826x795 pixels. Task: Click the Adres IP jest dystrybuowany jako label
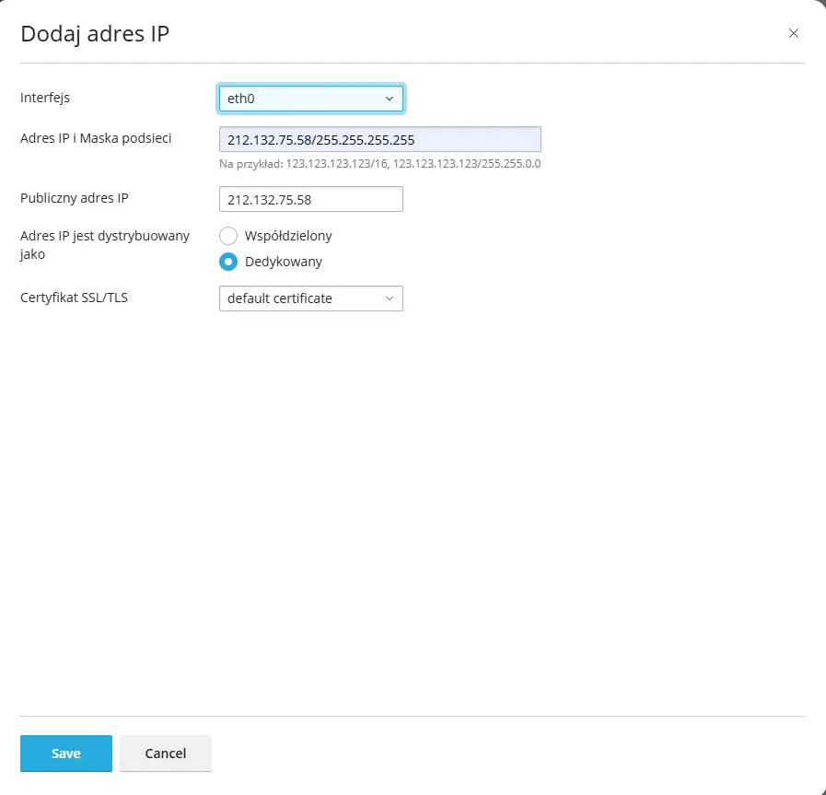point(105,244)
